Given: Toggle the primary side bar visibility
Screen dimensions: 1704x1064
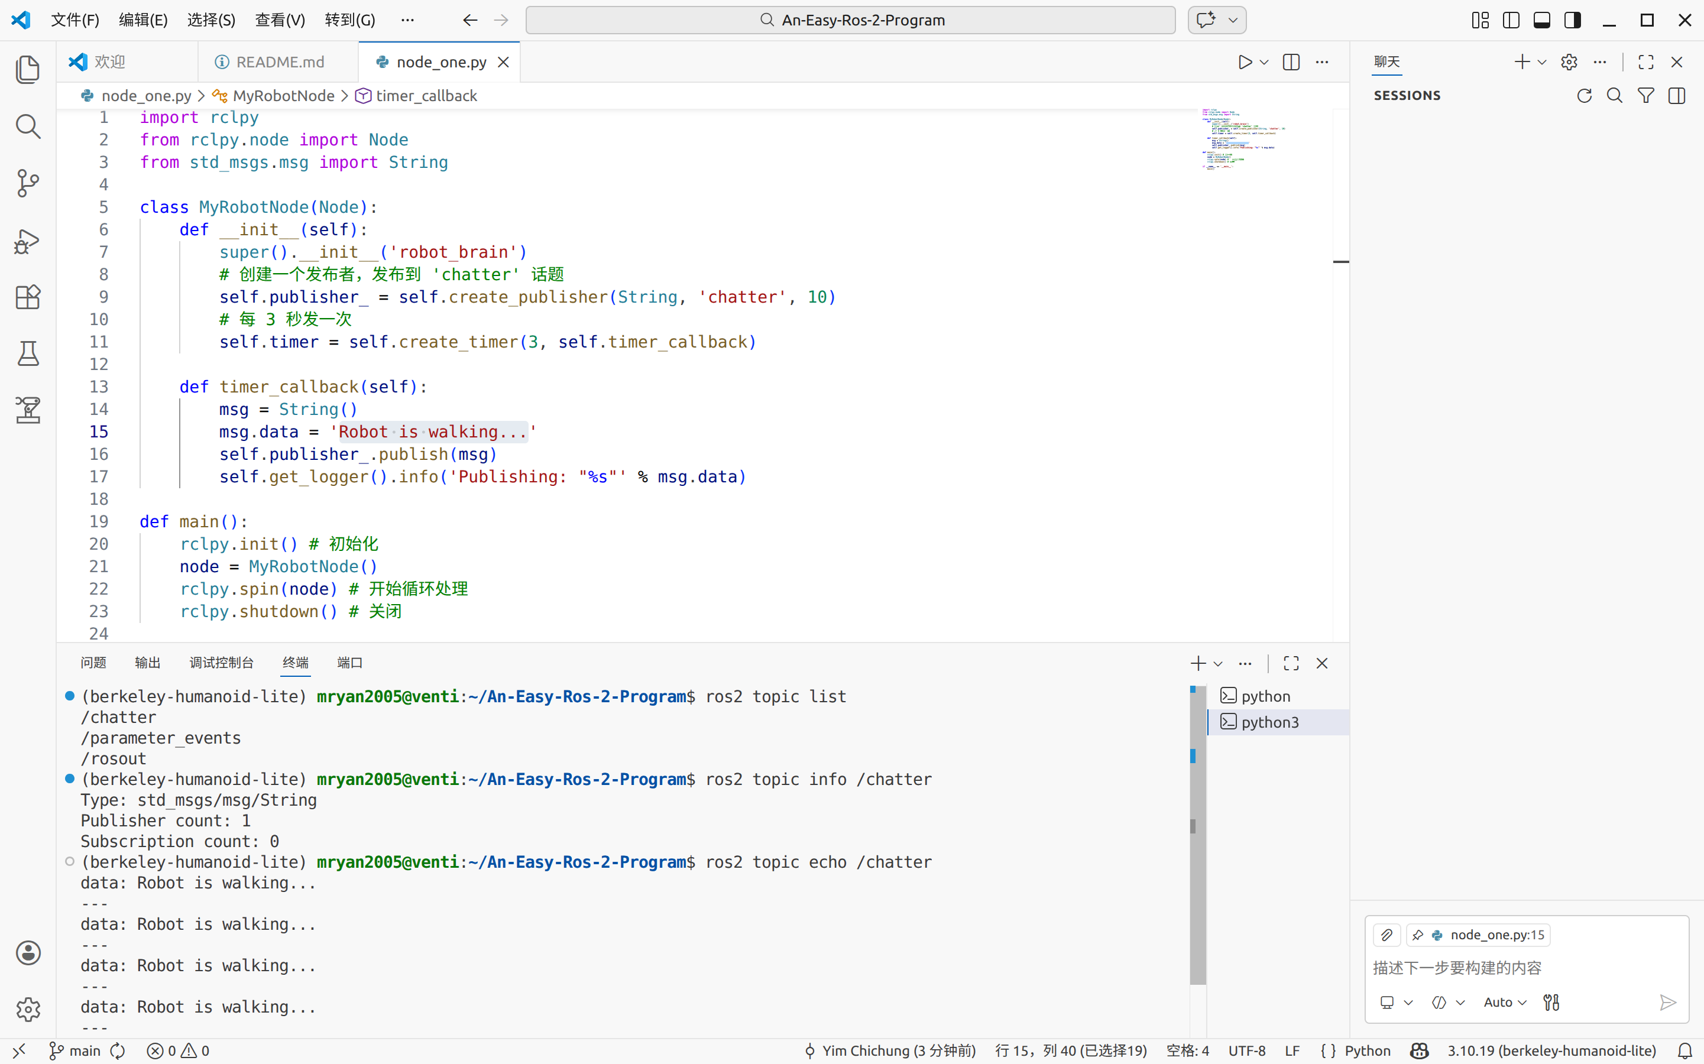Looking at the screenshot, I should (1511, 20).
